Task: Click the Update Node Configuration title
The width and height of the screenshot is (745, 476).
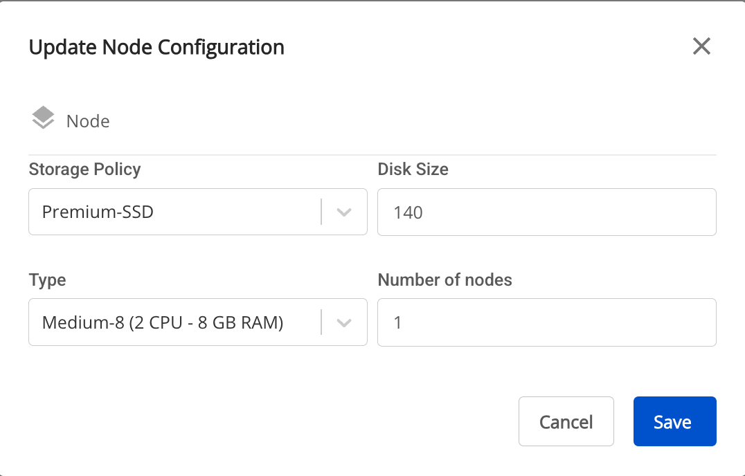Action: (x=156, y=48)
